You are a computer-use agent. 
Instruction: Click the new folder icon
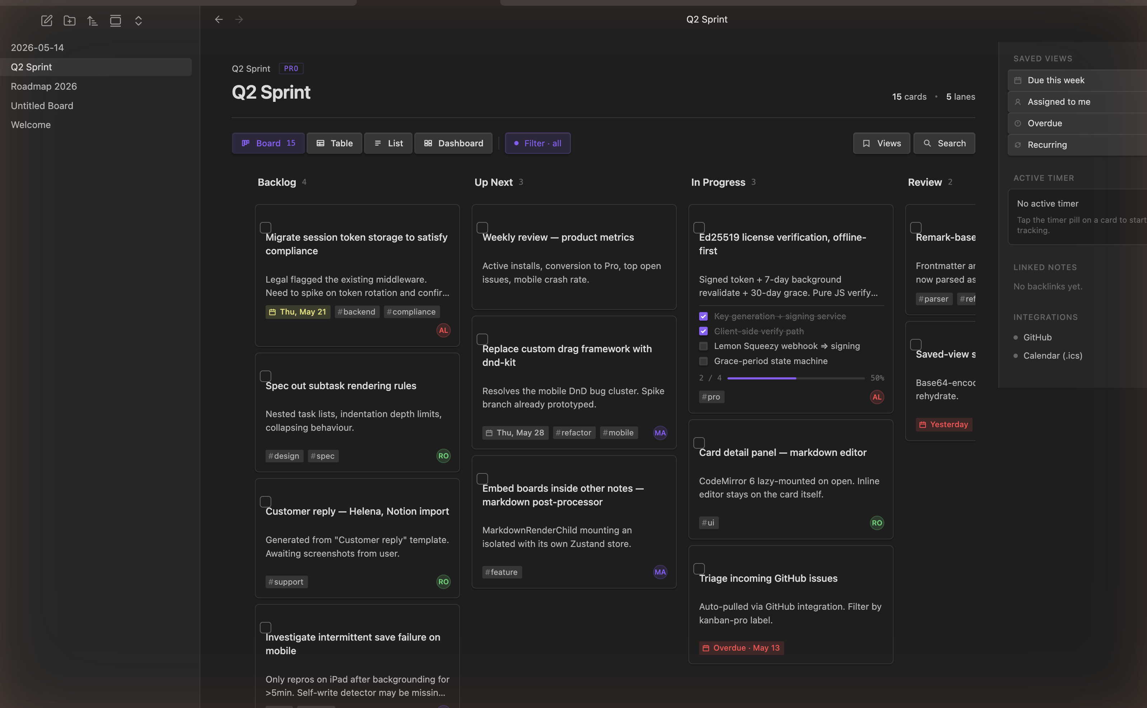pos(69,20)
